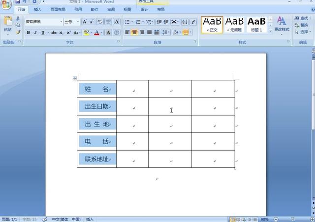Toggle show paragraph marks
The width and height of the screenshot is (315, 222).
[x=193, y=22]
